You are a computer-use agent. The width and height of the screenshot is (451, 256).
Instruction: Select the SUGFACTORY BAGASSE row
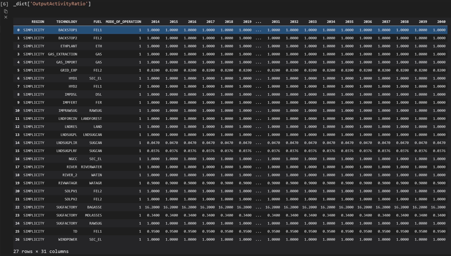click(66, 207)
